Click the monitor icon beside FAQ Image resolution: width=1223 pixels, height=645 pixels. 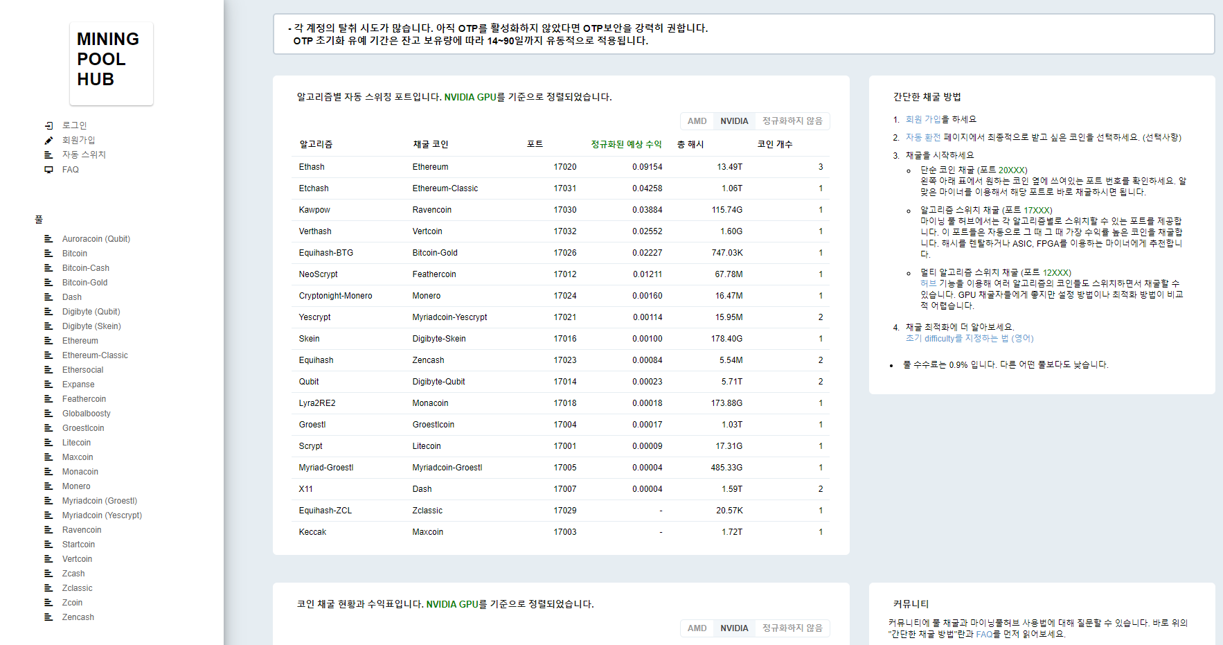(48, 170)
